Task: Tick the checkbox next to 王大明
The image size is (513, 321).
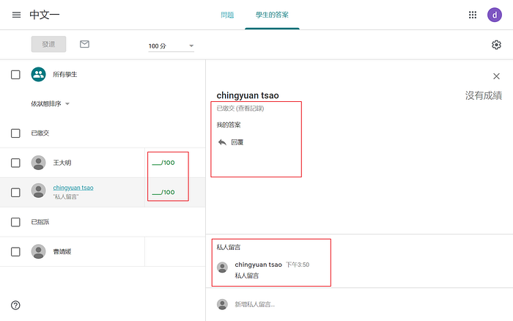Action: [15, 163]
